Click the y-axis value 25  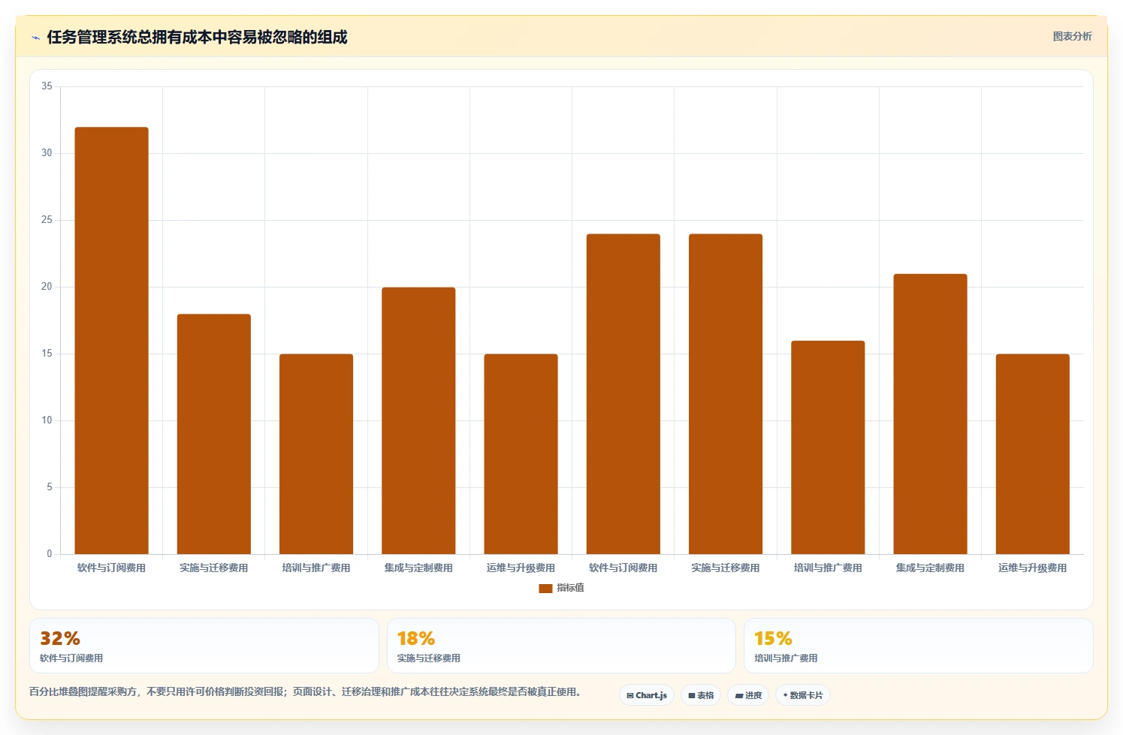[x=47, y=220]
